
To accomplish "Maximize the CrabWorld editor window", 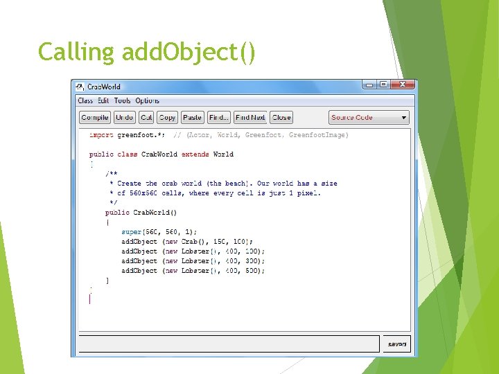I will click(x=383, y=84).
